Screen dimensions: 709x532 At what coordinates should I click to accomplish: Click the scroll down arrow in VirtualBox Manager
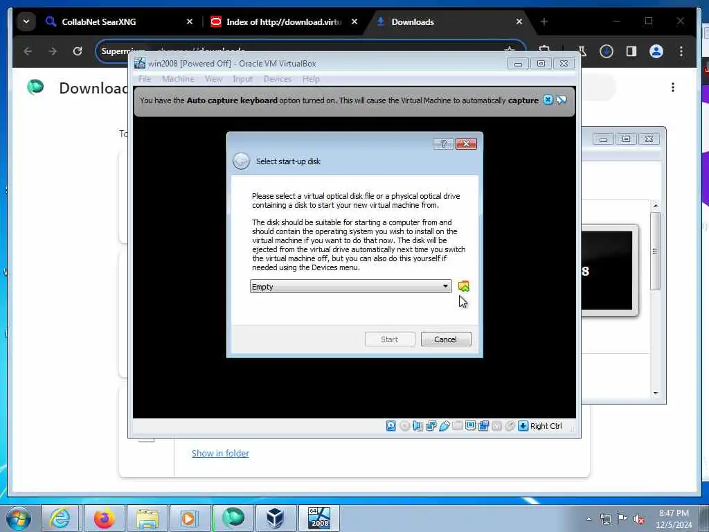[x=656, y=393]
